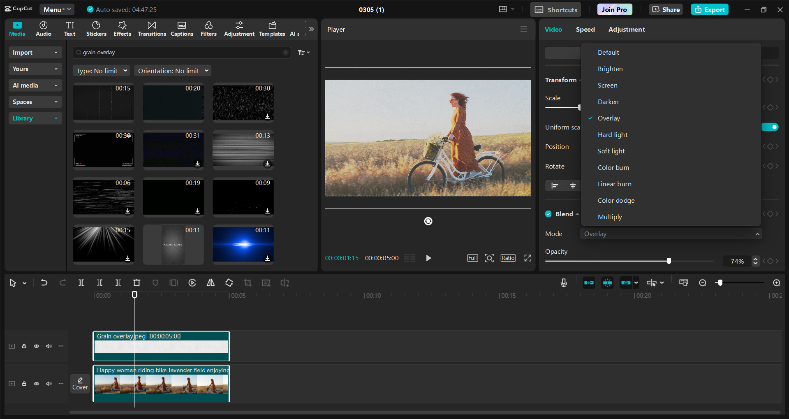The width and height of the screenshot is (789, 419).
Task: Lock the Grain overlay track
Action: tap(24, 346)
